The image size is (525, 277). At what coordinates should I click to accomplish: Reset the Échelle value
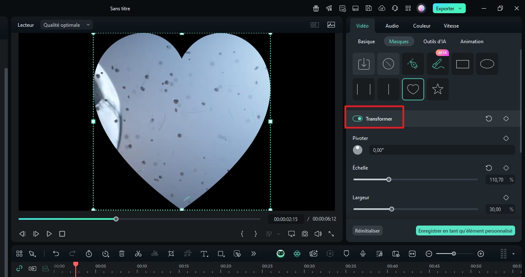click(489, 168)
